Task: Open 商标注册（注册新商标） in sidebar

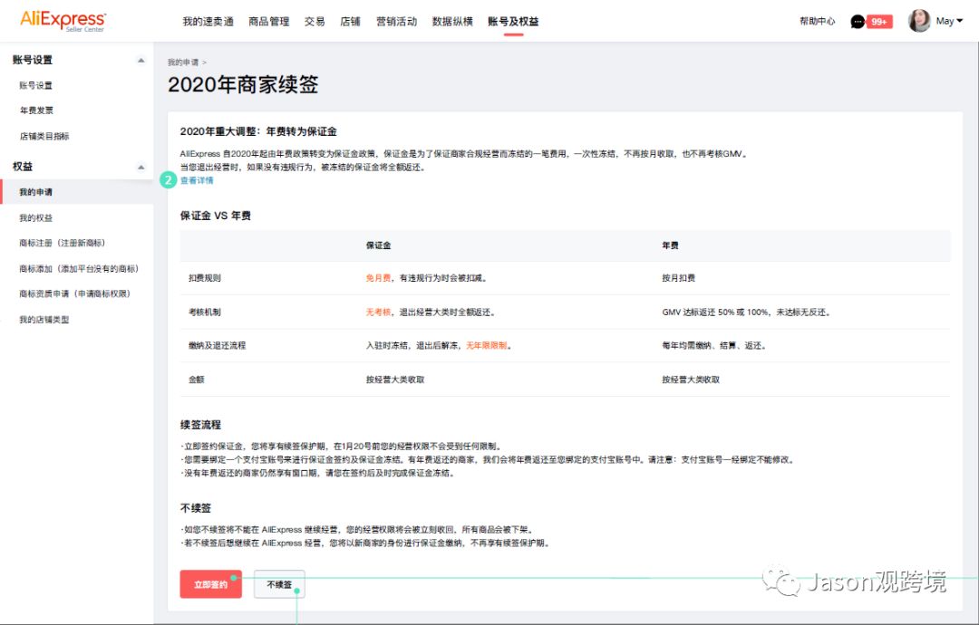Action: coord(63,244)
